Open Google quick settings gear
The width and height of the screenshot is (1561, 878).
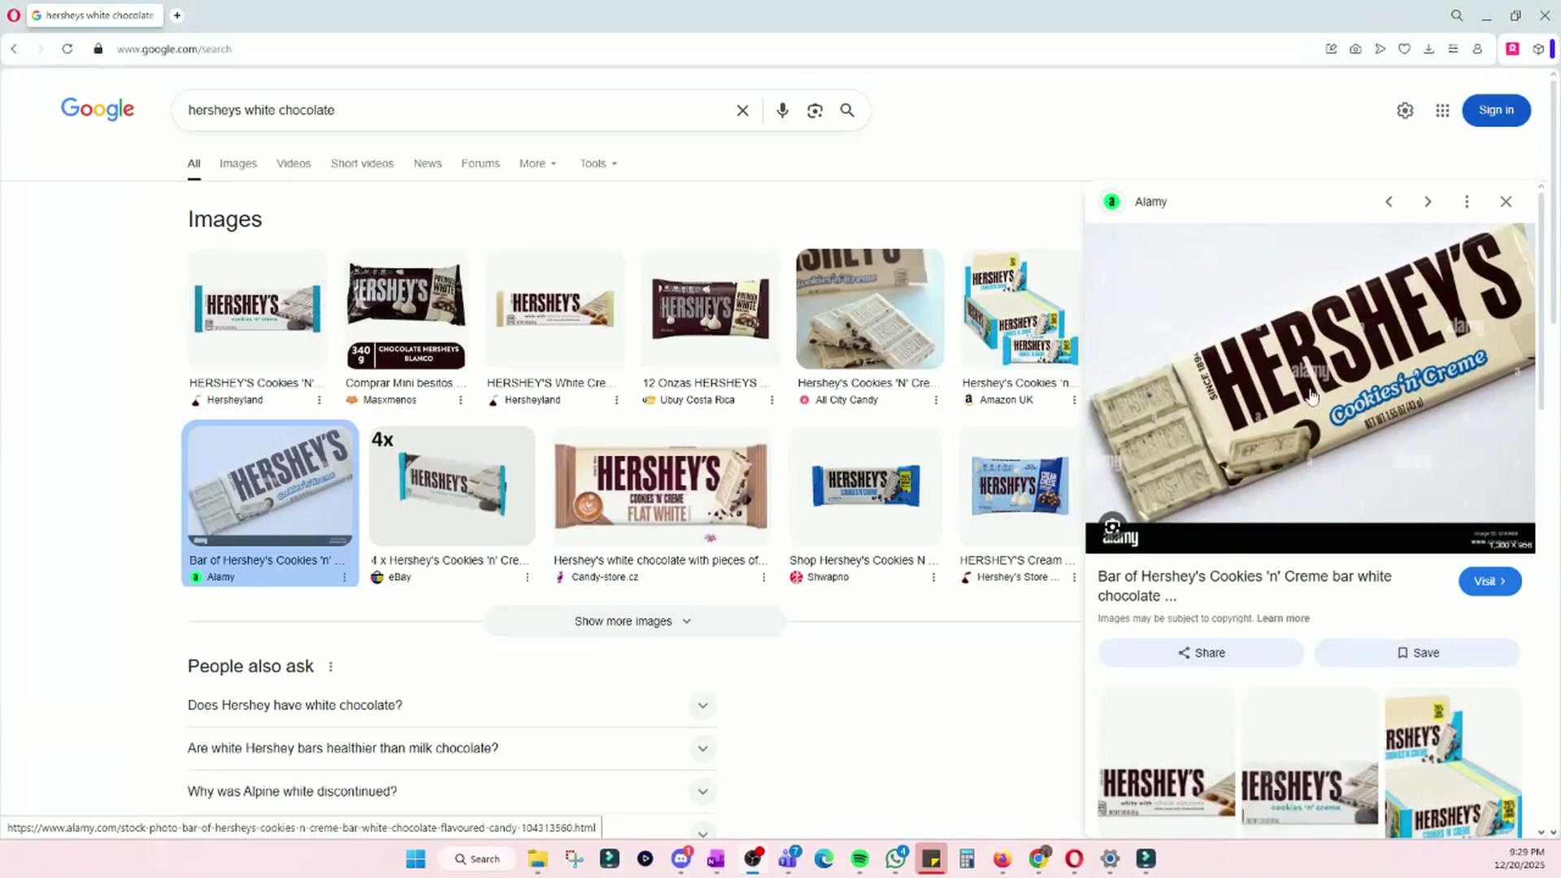[x=1405, y=111]
